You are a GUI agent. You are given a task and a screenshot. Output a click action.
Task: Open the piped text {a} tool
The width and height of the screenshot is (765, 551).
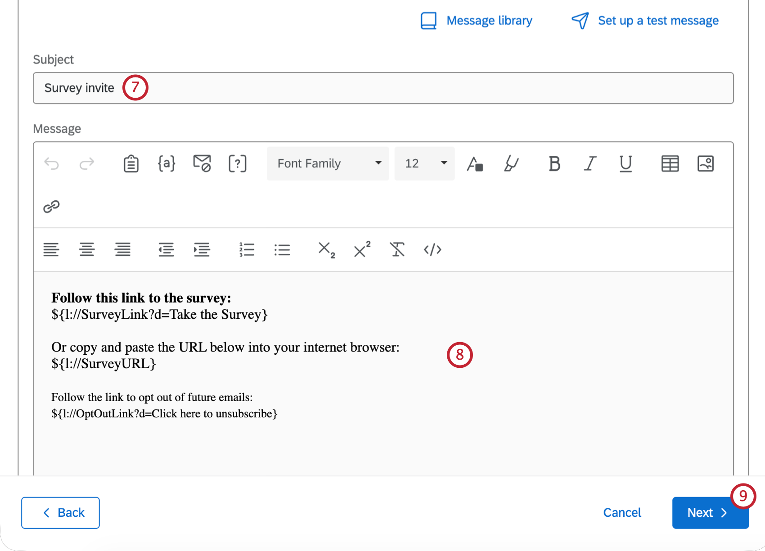(166, 163)
